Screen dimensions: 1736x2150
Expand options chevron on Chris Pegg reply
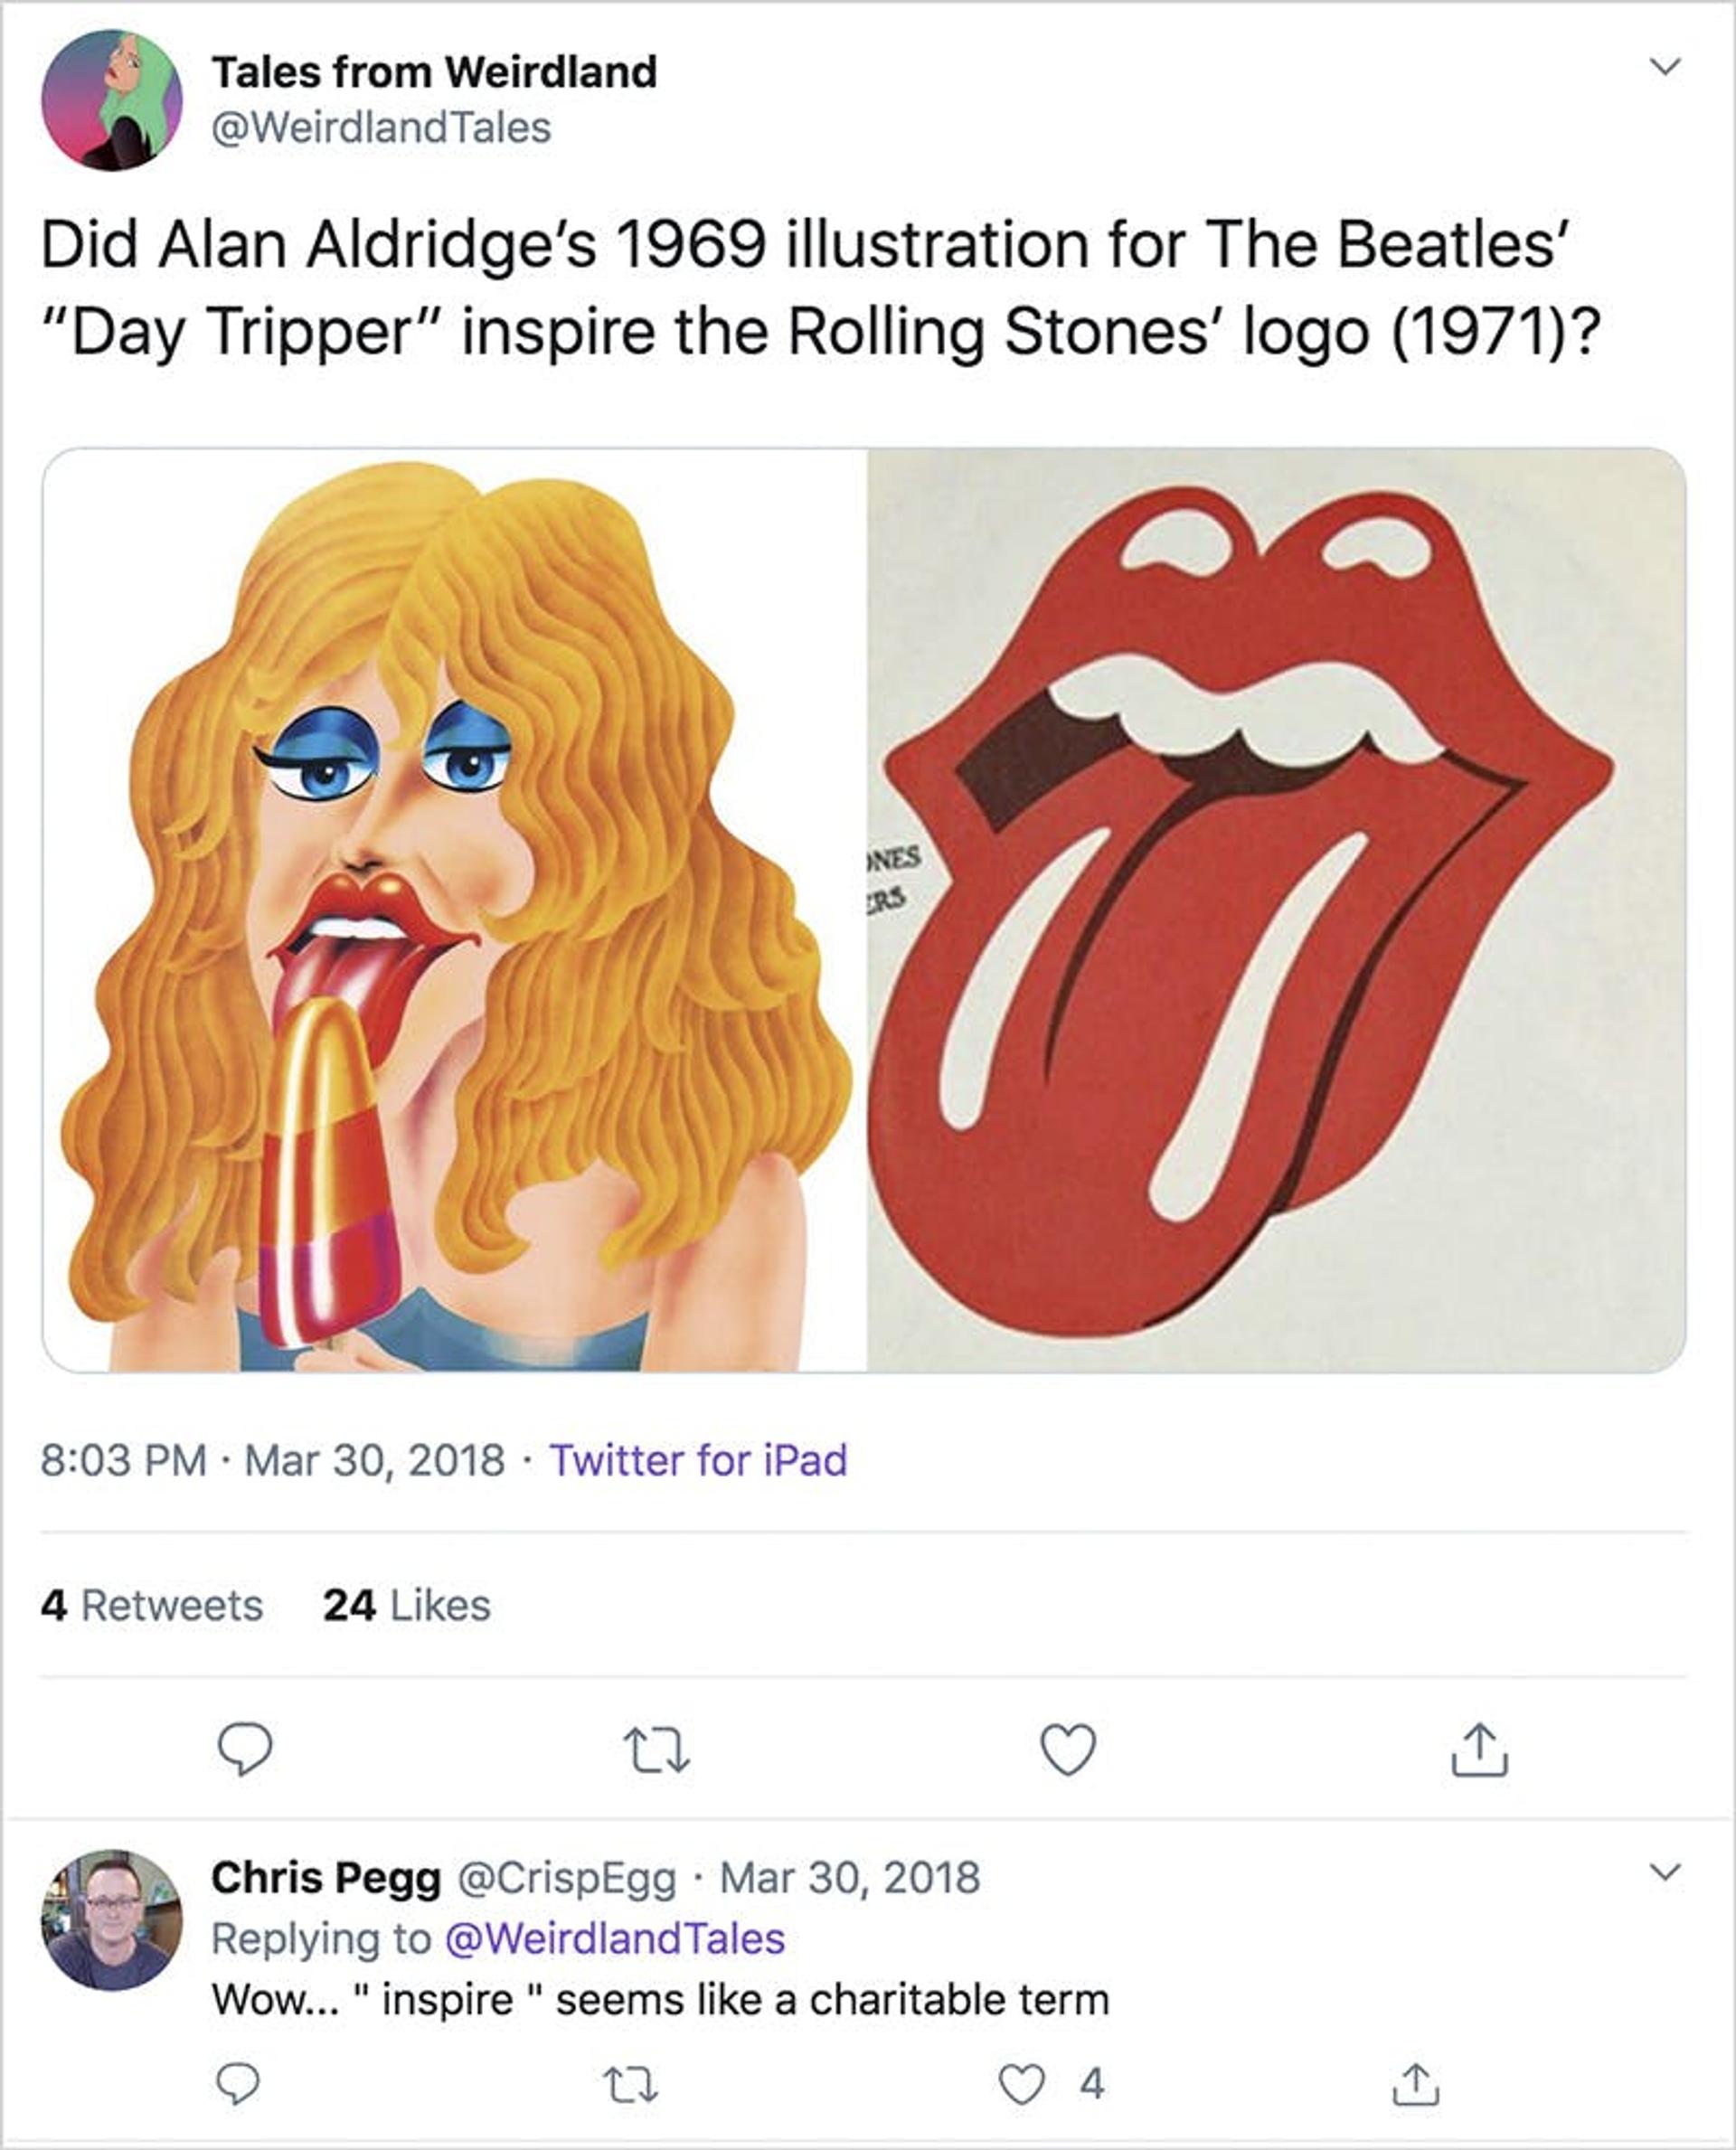(1664, 1871)
